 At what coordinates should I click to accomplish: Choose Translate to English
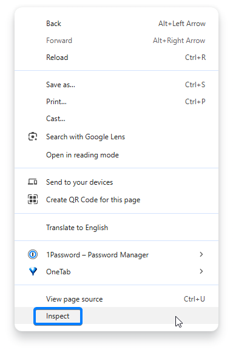(116, 228)
